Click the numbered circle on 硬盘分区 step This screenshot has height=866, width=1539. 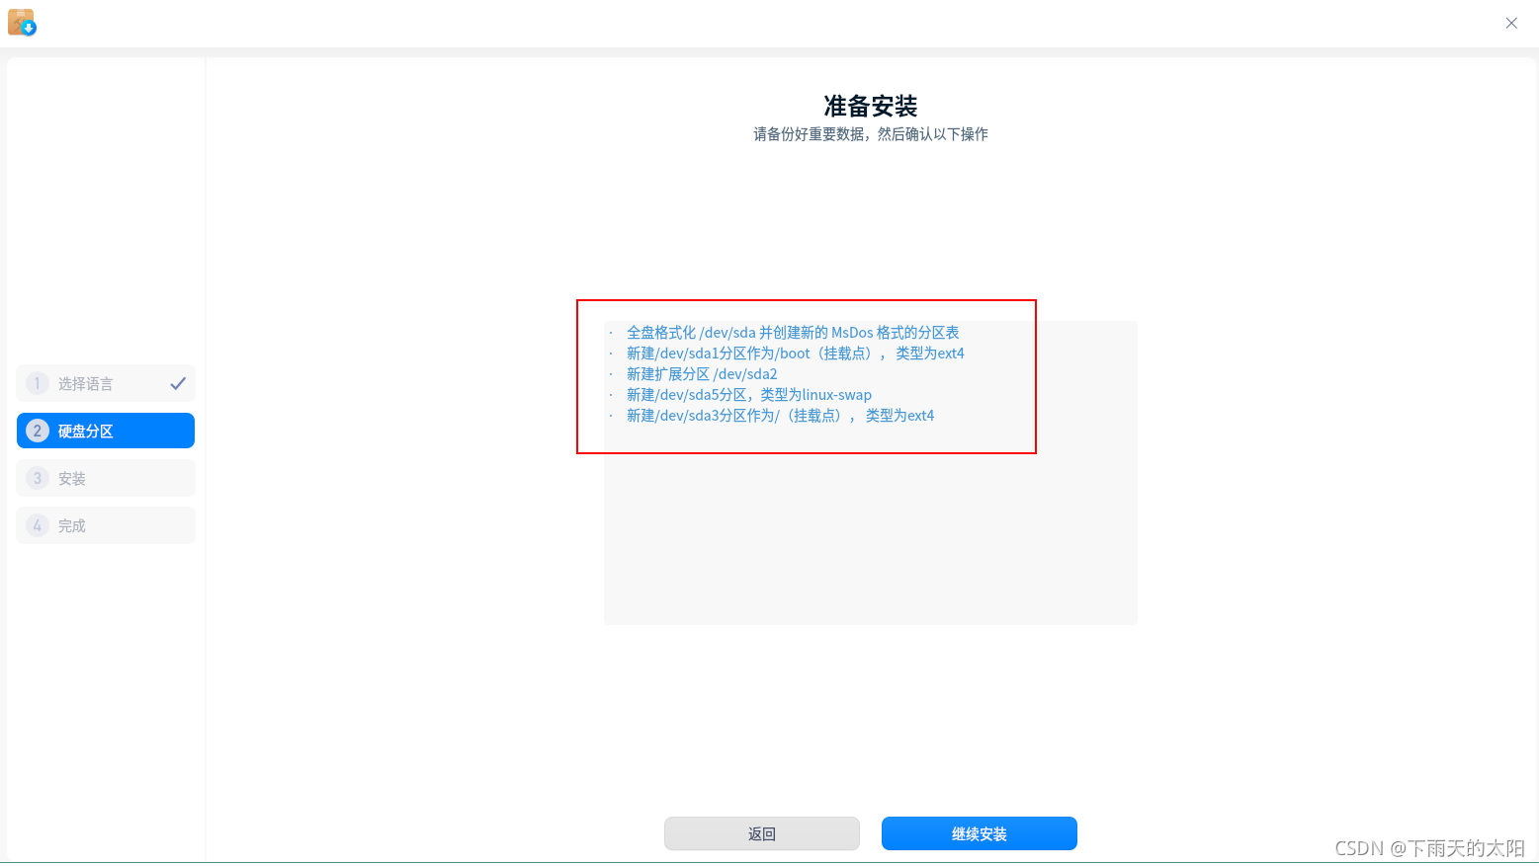coord(37,431)
